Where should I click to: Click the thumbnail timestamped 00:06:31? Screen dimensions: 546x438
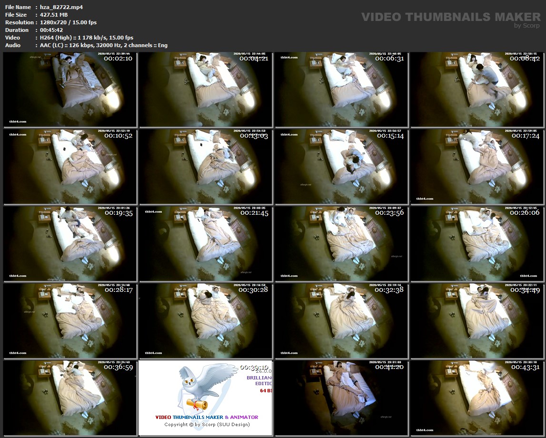[341, 90]
